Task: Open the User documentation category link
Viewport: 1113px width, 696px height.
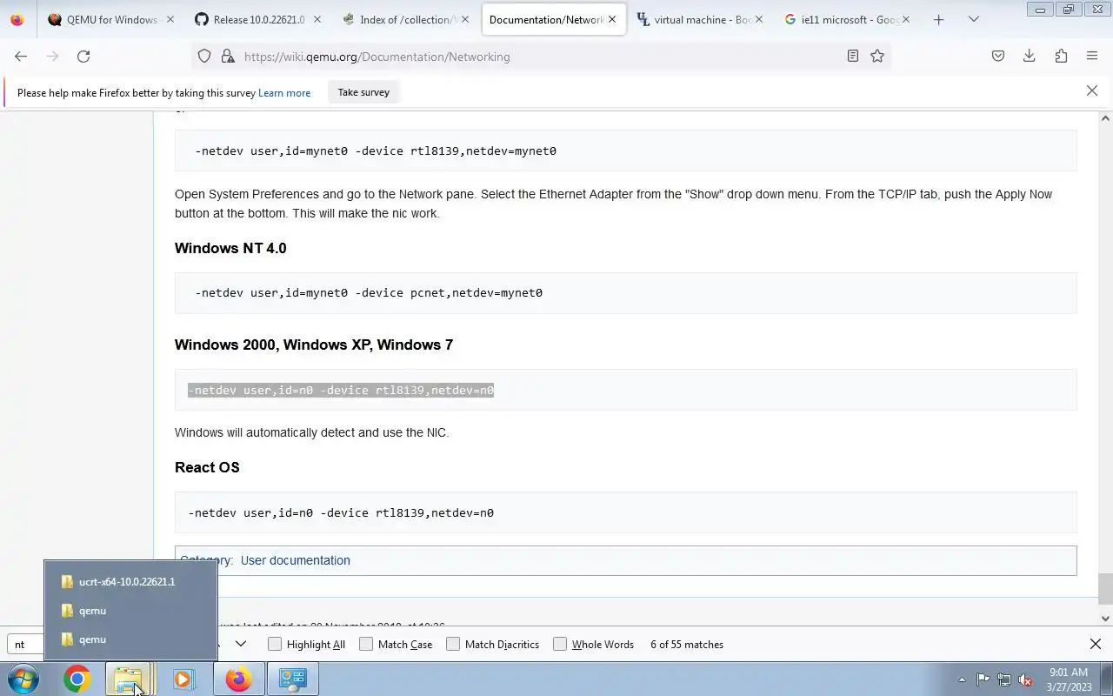Action: click(296, 560)
